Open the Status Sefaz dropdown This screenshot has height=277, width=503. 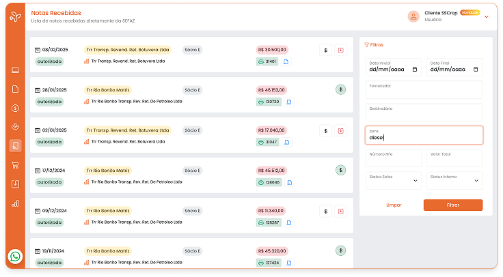point(394,180)
